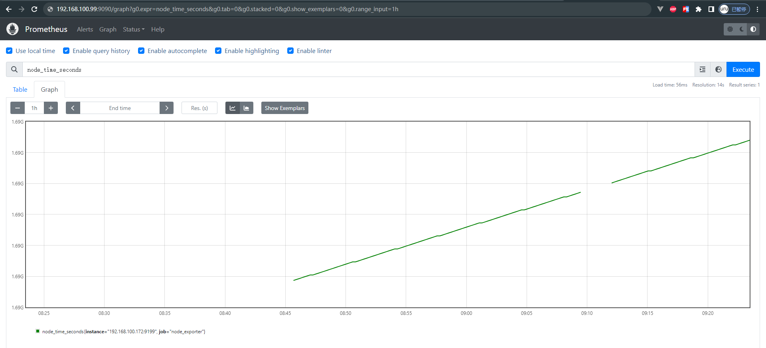
Task: Open the ABP extension icon
Action: [673, 9]
